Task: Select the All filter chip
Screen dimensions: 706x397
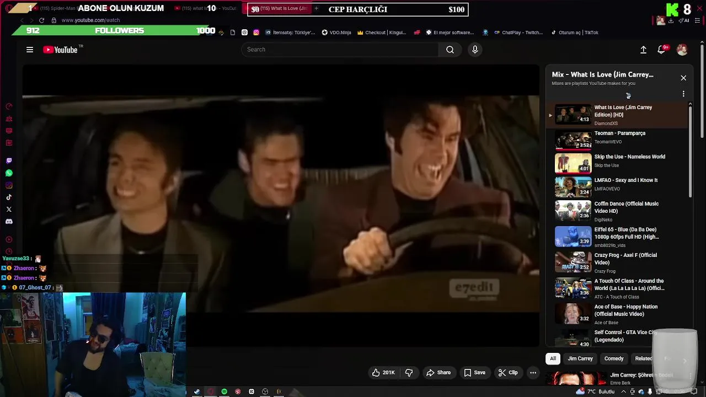Action: coord(553,358)
